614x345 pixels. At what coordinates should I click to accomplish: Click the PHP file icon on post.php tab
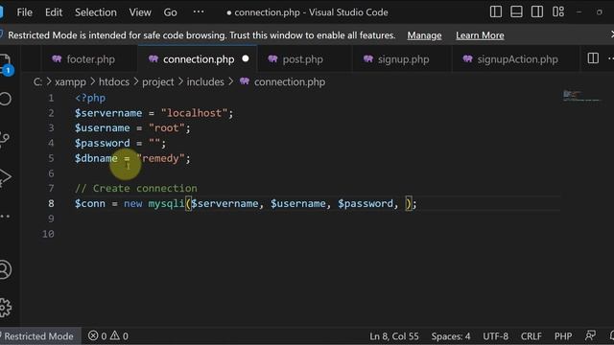[x=272, y=58]
